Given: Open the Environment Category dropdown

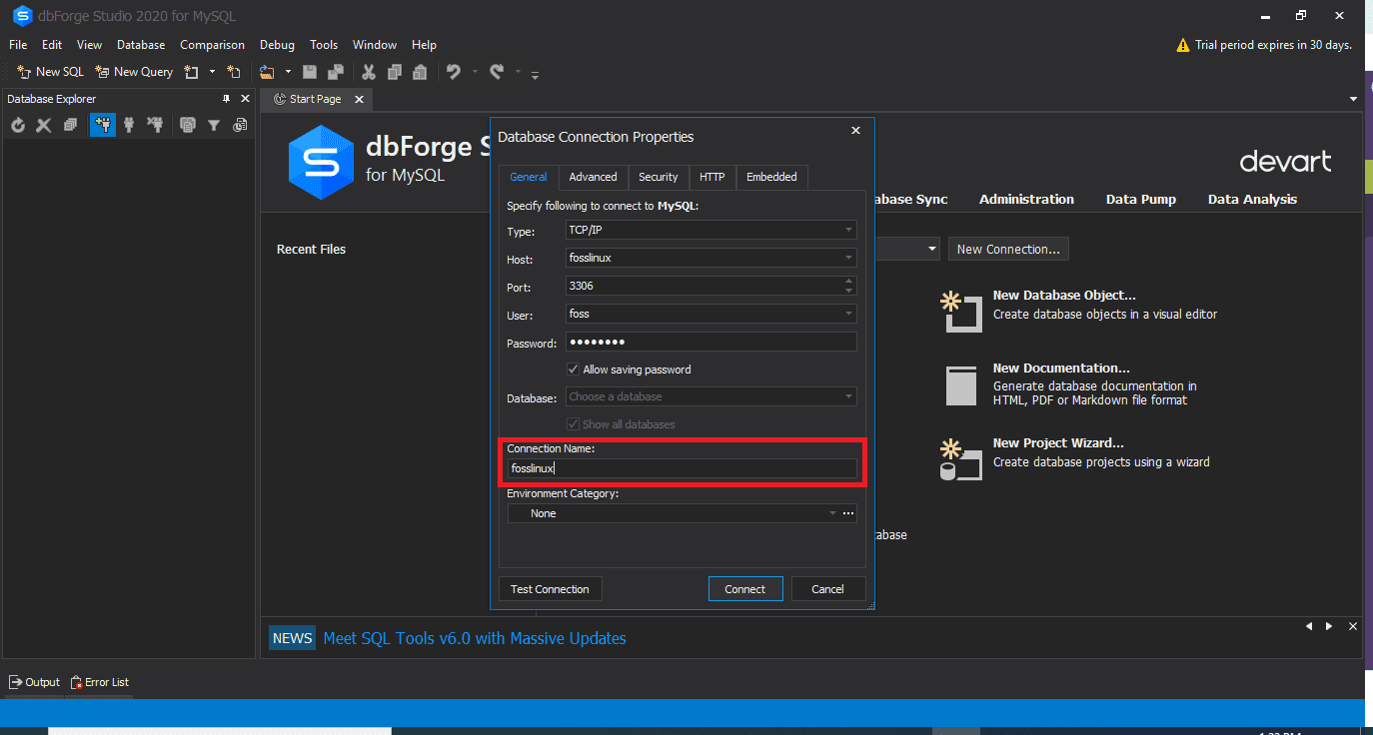Looking at the screenshot, I should (832, 513).
